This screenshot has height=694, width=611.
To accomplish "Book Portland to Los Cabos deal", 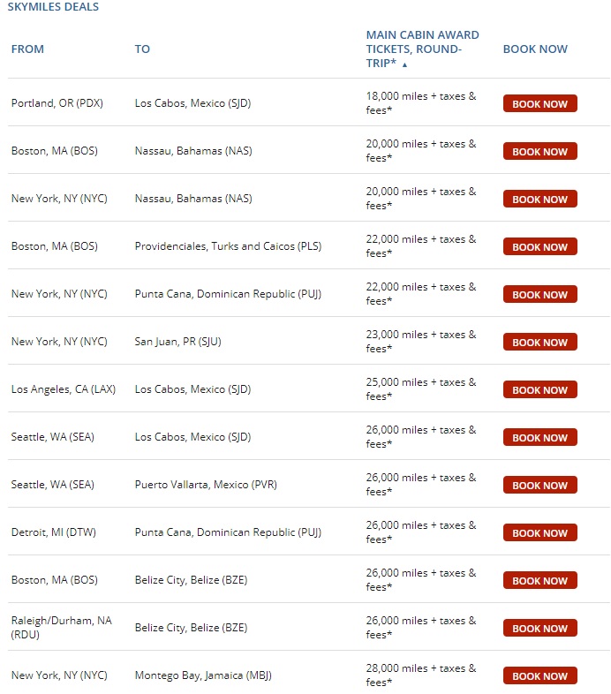I will click(539, 104).
